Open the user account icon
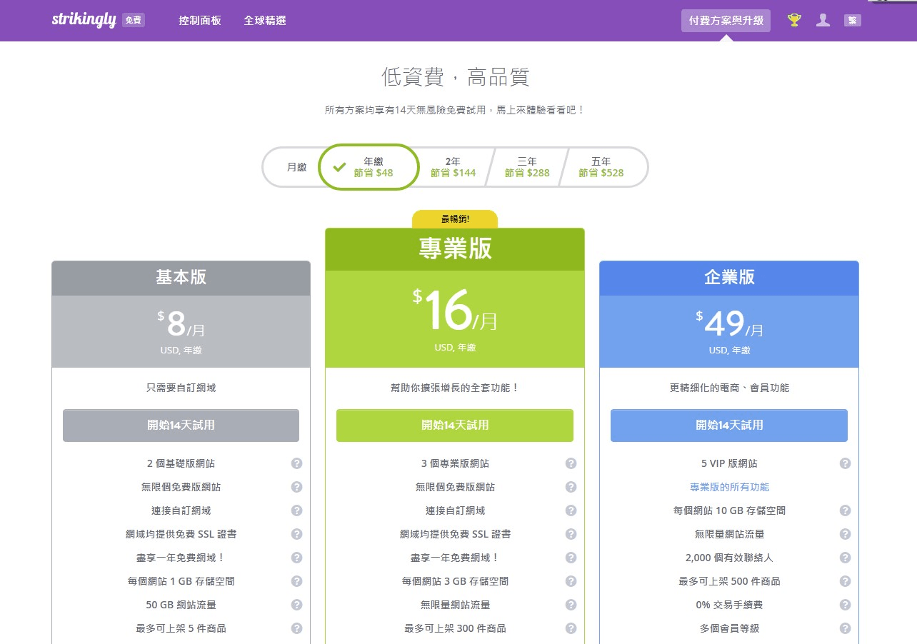 823,20
